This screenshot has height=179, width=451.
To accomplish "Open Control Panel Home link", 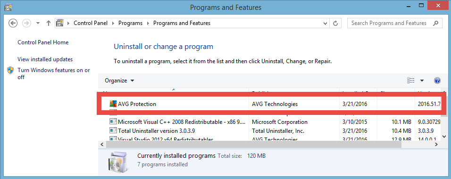I will click(43, 42).
